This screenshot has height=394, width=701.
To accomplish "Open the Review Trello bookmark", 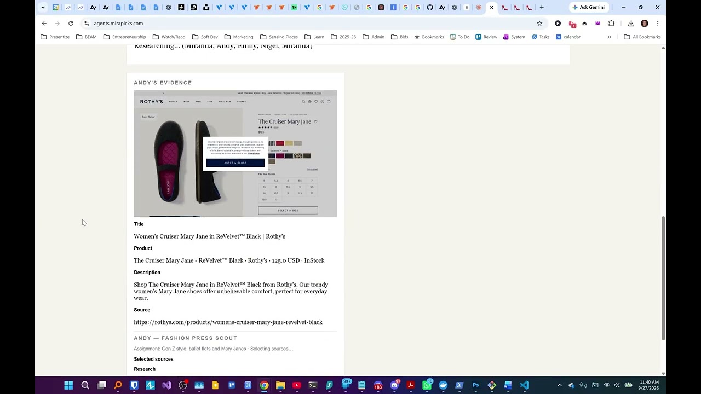I will click(x=486, y=37).
